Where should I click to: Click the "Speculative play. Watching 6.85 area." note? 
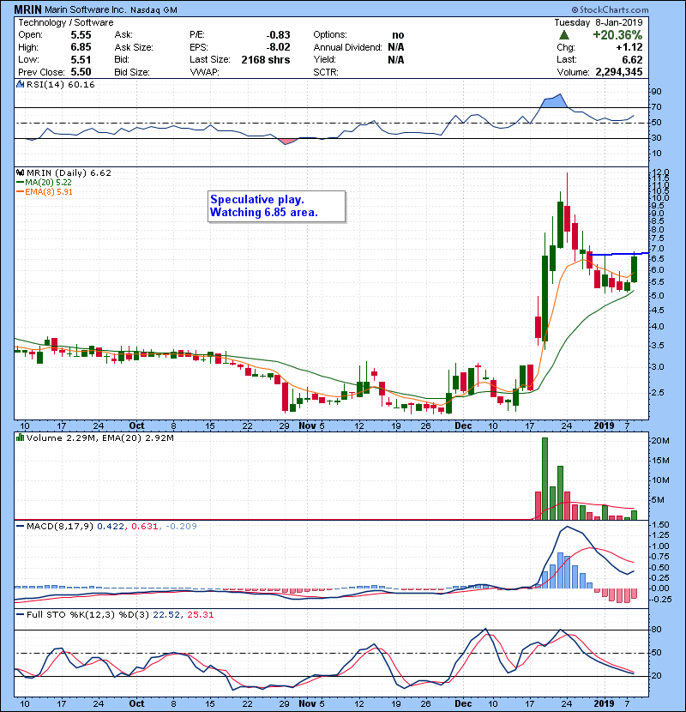pyautogui.click(x=276, y=206)
